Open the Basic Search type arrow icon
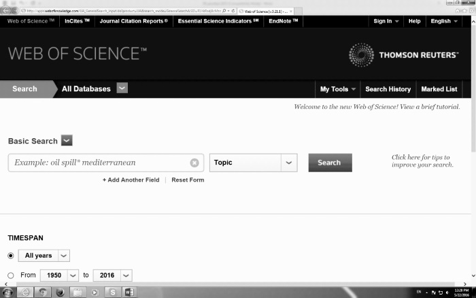476x298 pixels. (x=67, y=141)
